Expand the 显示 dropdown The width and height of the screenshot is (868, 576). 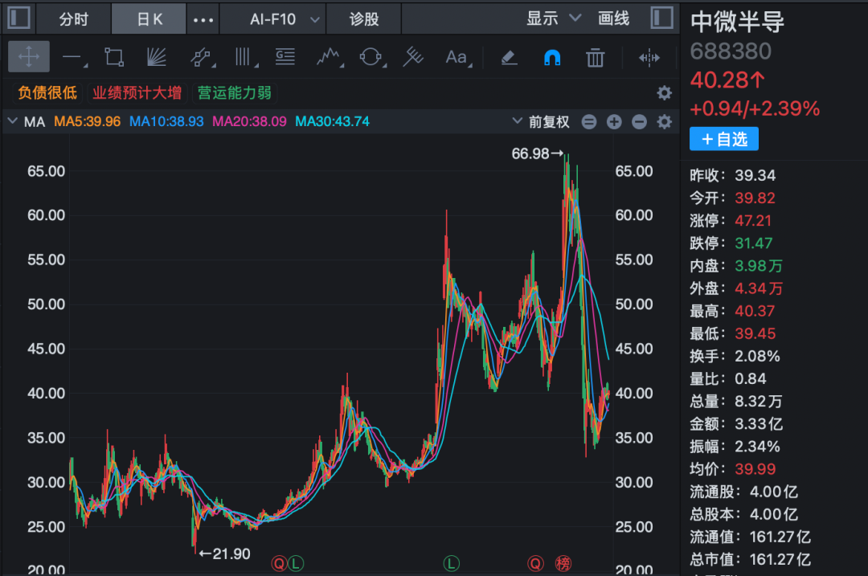[553, 18]
